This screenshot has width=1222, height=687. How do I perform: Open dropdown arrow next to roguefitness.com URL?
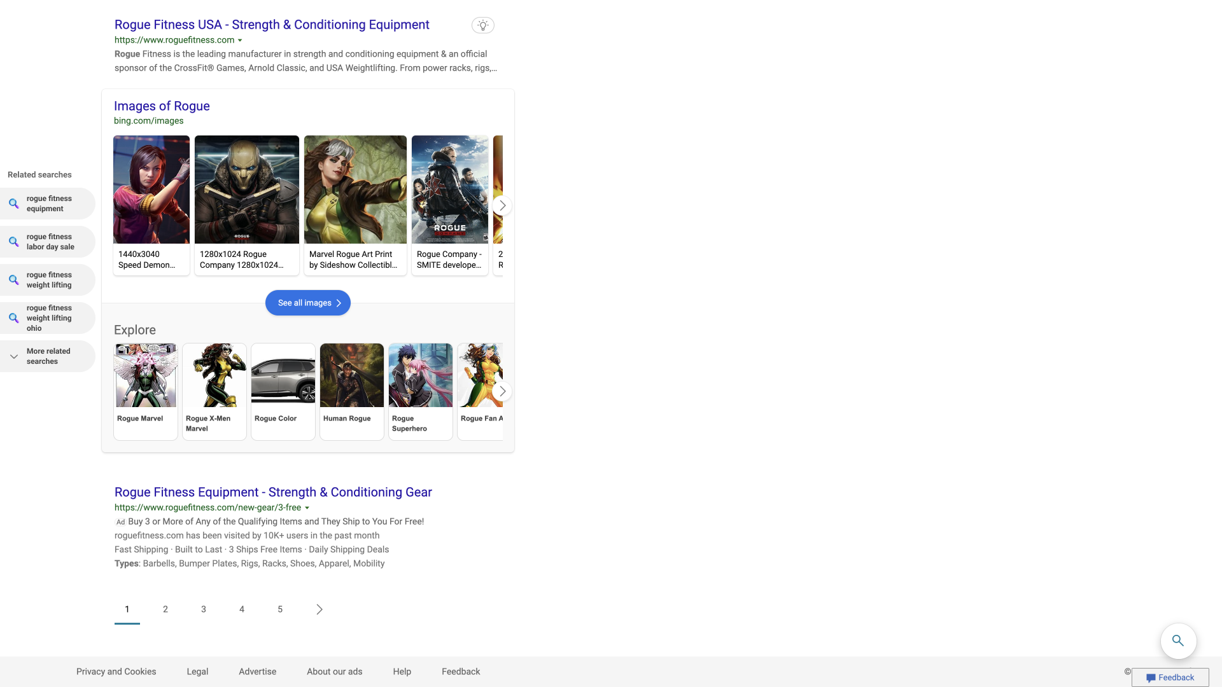[240, 40]
